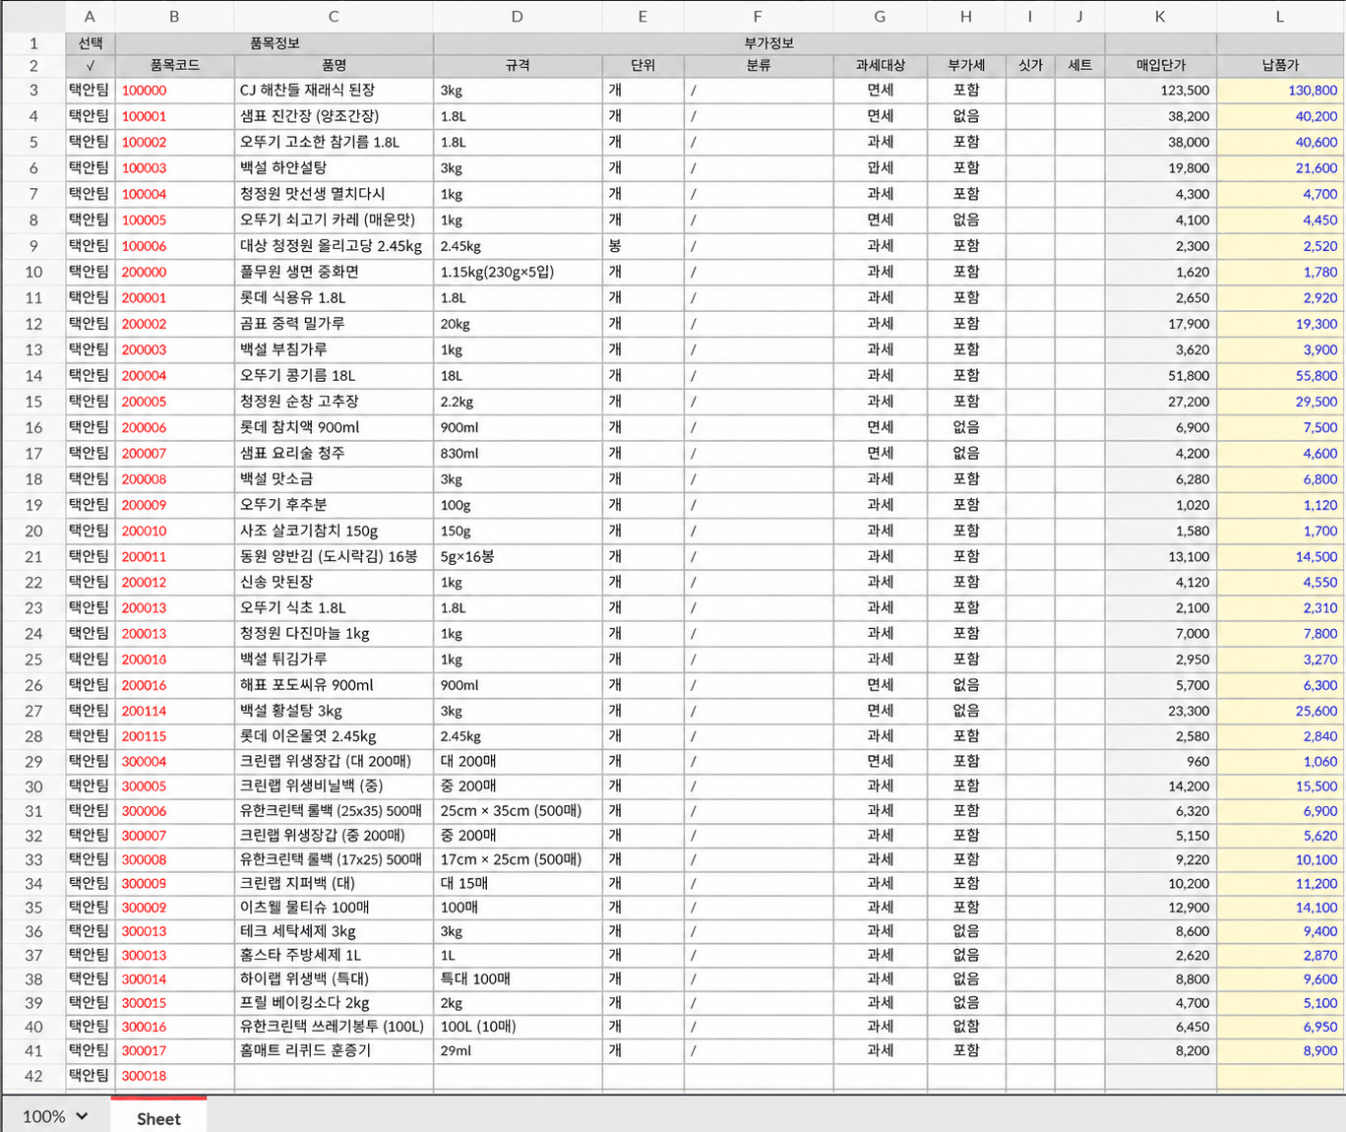1346x1132 pixels.
Task: Click the 단위 column heading cell
Action: point(642,65)
